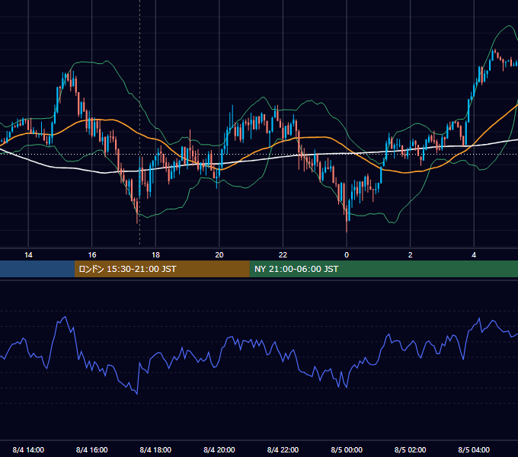Click the 8/4 20:00 date label
The image size is (518, 457).
point(219,449)
